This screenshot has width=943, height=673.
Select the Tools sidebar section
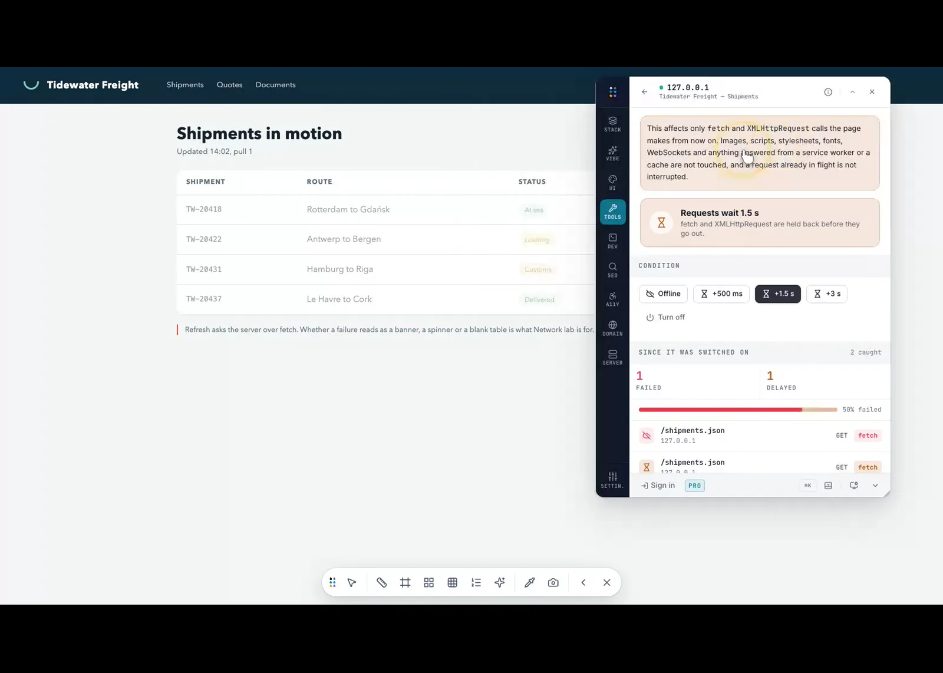click(612, 212)
